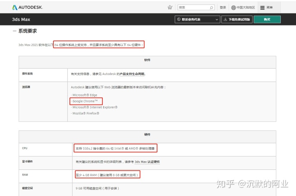Open 产品支持生命周期 link
The height and width of the screenshot is (196, 296).
pyautogui.click(x=132, y=74)
